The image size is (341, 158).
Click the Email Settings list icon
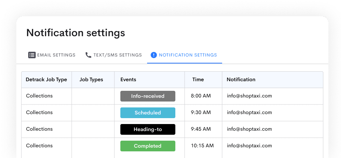click(32, 55)
